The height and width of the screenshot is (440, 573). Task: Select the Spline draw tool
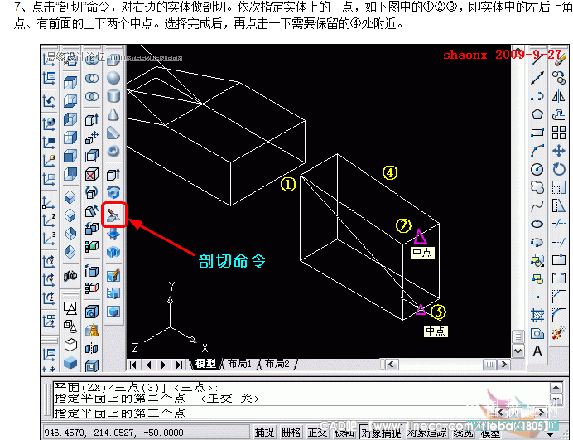(537, 206)
